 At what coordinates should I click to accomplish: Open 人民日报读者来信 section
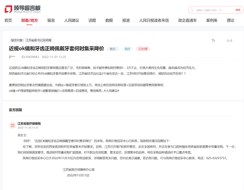coord(154,20)
